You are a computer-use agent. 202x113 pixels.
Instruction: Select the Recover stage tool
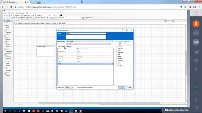7,73
